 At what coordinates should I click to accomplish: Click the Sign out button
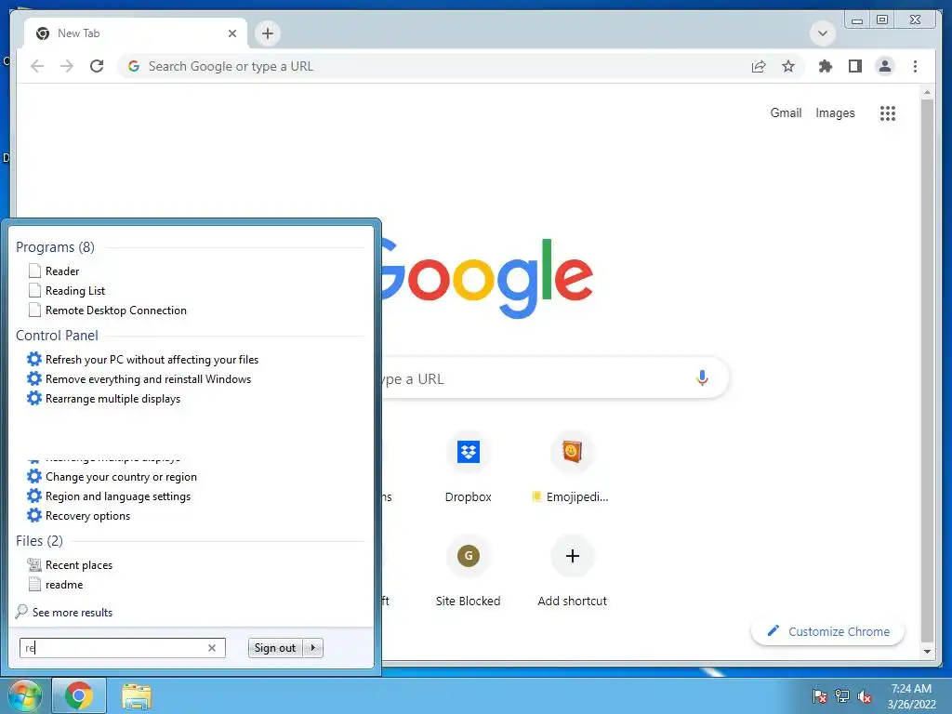(x=275, y=648)
